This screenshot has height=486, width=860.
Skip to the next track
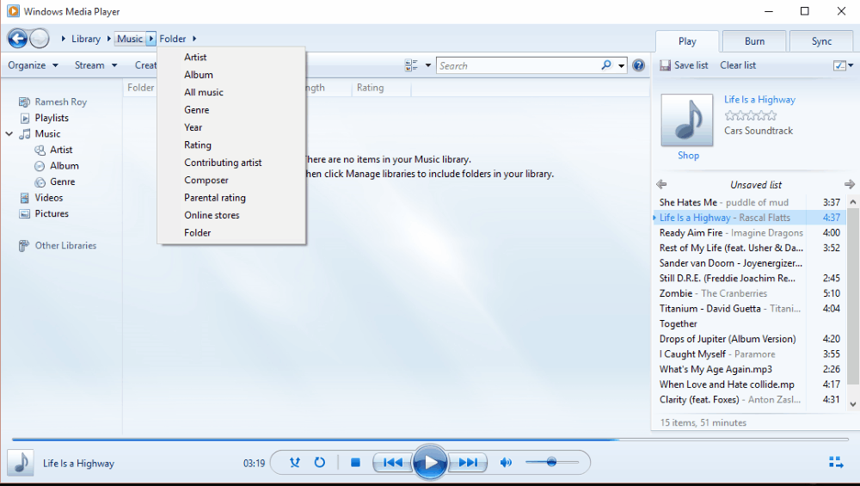467,463
